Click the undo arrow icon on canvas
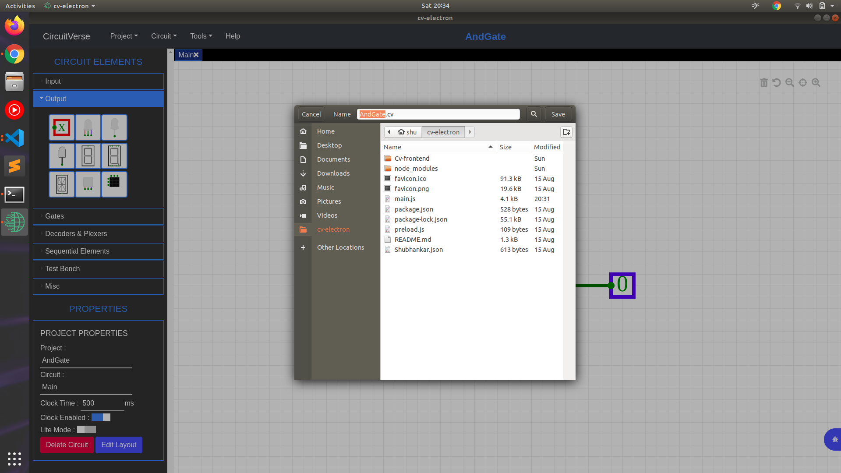Viewport: 841px width, 473px height. point(777,83)
